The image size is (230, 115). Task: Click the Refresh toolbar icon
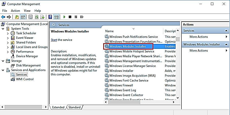[x=37, y=17]
